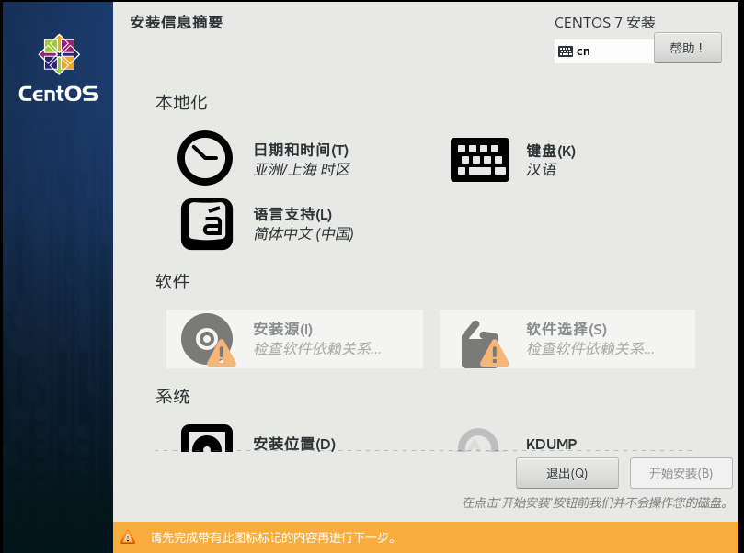Open the installation destination disk icon
Screen dimensions: 744x553
pos(207,438)
